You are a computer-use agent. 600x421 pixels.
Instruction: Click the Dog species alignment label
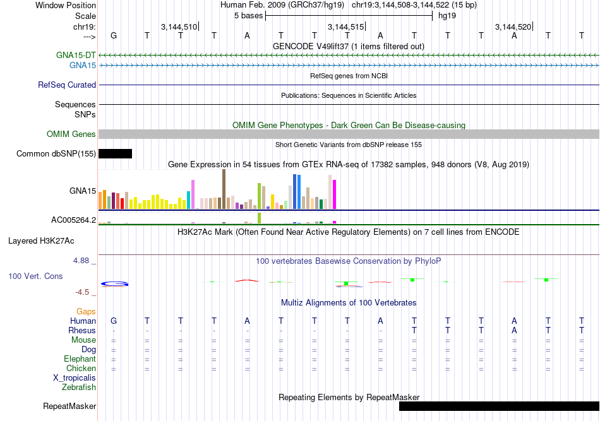[88, 350]
